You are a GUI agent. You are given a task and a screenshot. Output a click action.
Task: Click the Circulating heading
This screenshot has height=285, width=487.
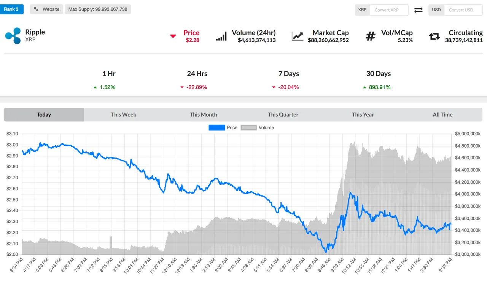tap(466, 33)
